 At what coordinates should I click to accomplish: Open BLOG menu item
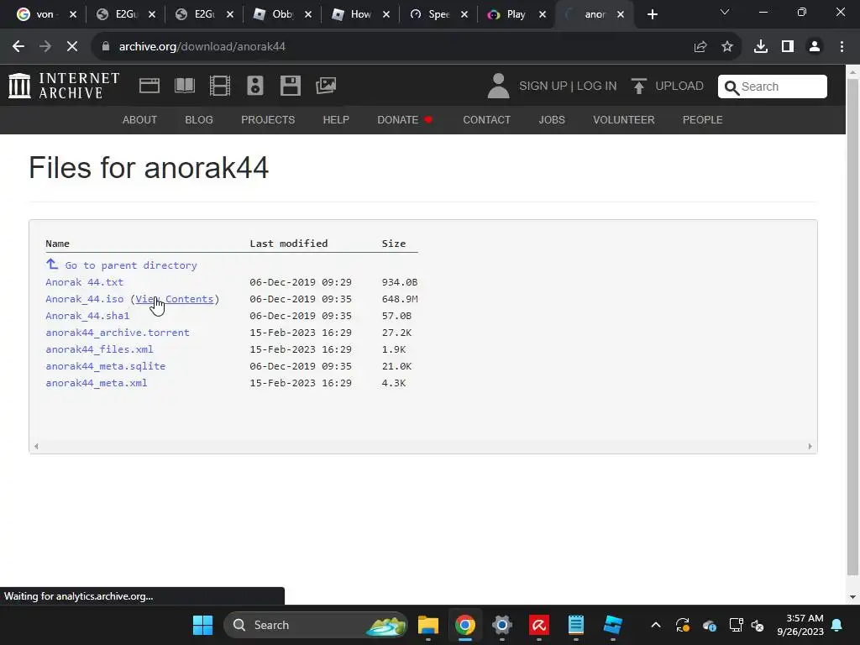pyautogui.click(x=198, y=119)
